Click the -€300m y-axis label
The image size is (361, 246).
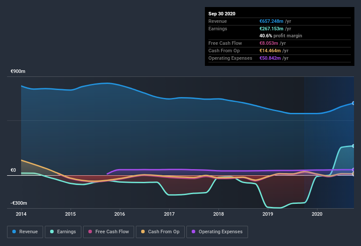[x=18, y=203]
